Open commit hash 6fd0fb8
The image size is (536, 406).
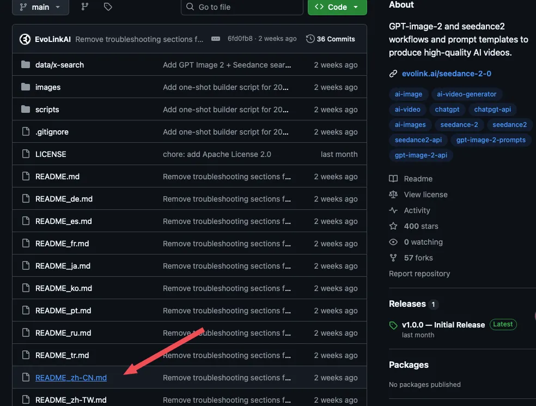[240, 39]
